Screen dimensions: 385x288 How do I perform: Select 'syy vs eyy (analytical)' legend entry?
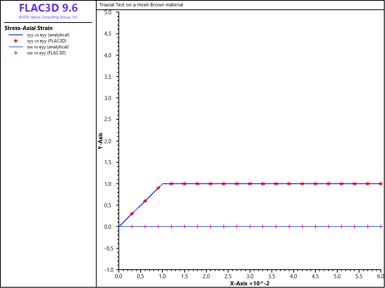[48, 35]
